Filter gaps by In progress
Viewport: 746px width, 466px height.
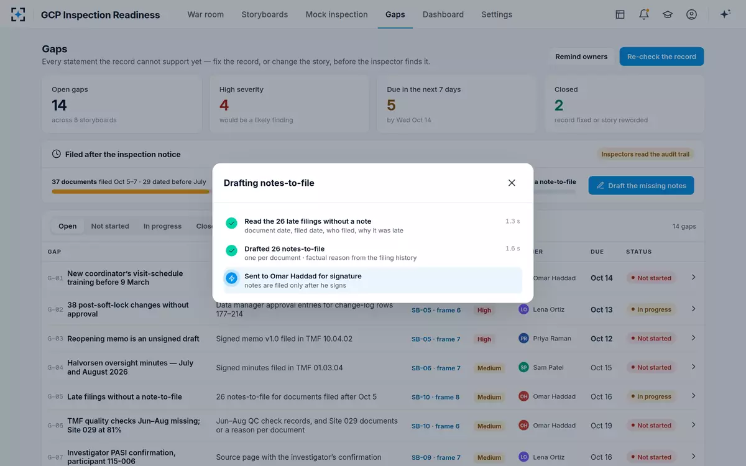(162, 226)
